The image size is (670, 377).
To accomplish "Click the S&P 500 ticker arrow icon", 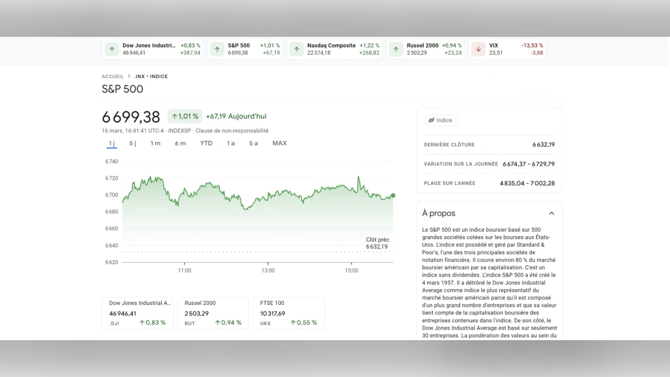I will [x=217, y=49].
